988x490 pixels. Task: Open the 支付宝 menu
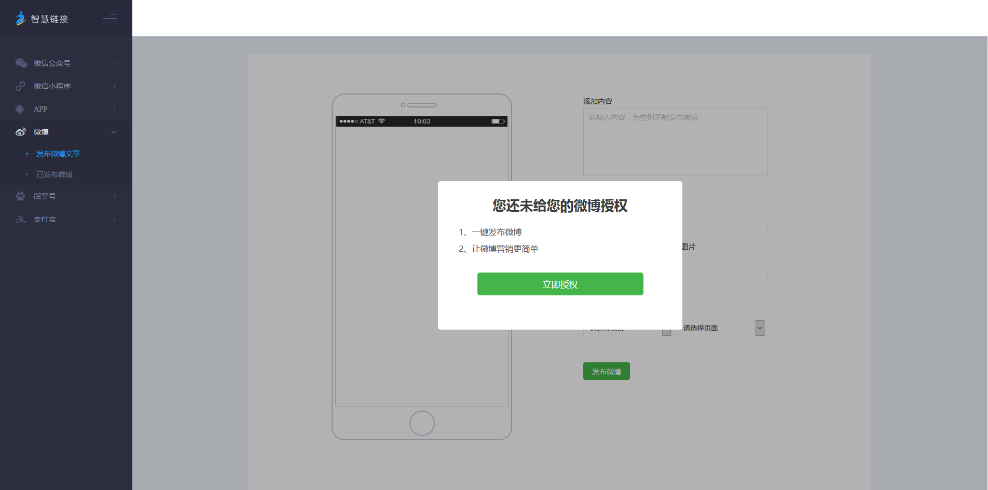[x=66, y=219]
